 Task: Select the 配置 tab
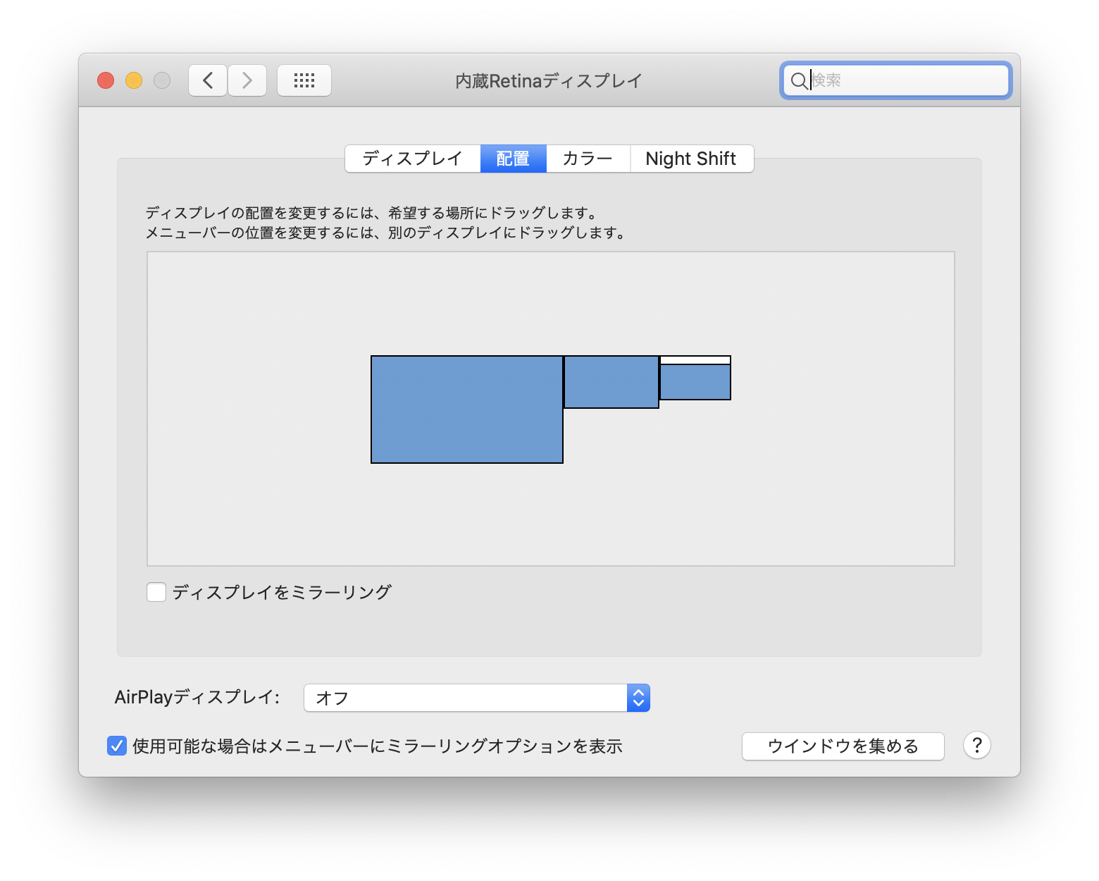point(513,159)
